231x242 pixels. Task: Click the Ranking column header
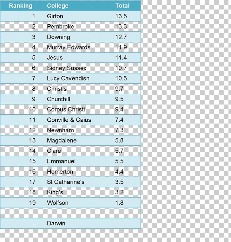click(20, 6)
